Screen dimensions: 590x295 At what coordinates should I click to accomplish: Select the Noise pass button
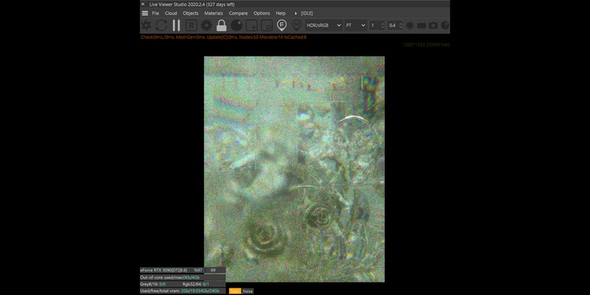[248, 291]
